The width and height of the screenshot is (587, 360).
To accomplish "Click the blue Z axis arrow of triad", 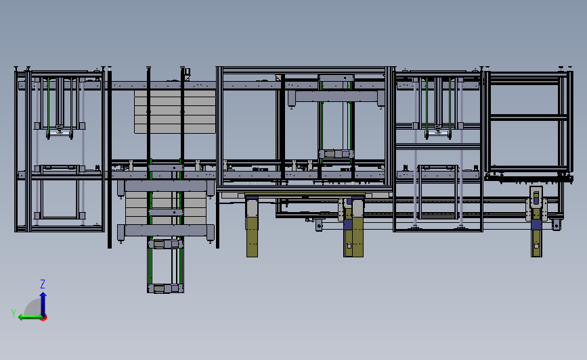I will [43, 304].
